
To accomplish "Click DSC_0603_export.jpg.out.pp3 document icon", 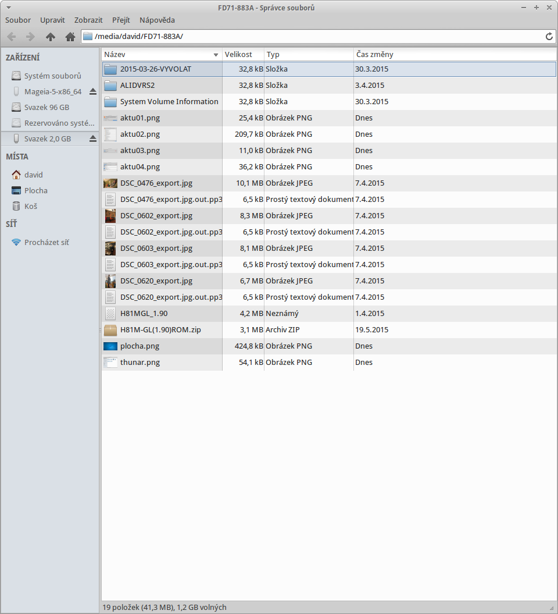I will tap(110, 265).
